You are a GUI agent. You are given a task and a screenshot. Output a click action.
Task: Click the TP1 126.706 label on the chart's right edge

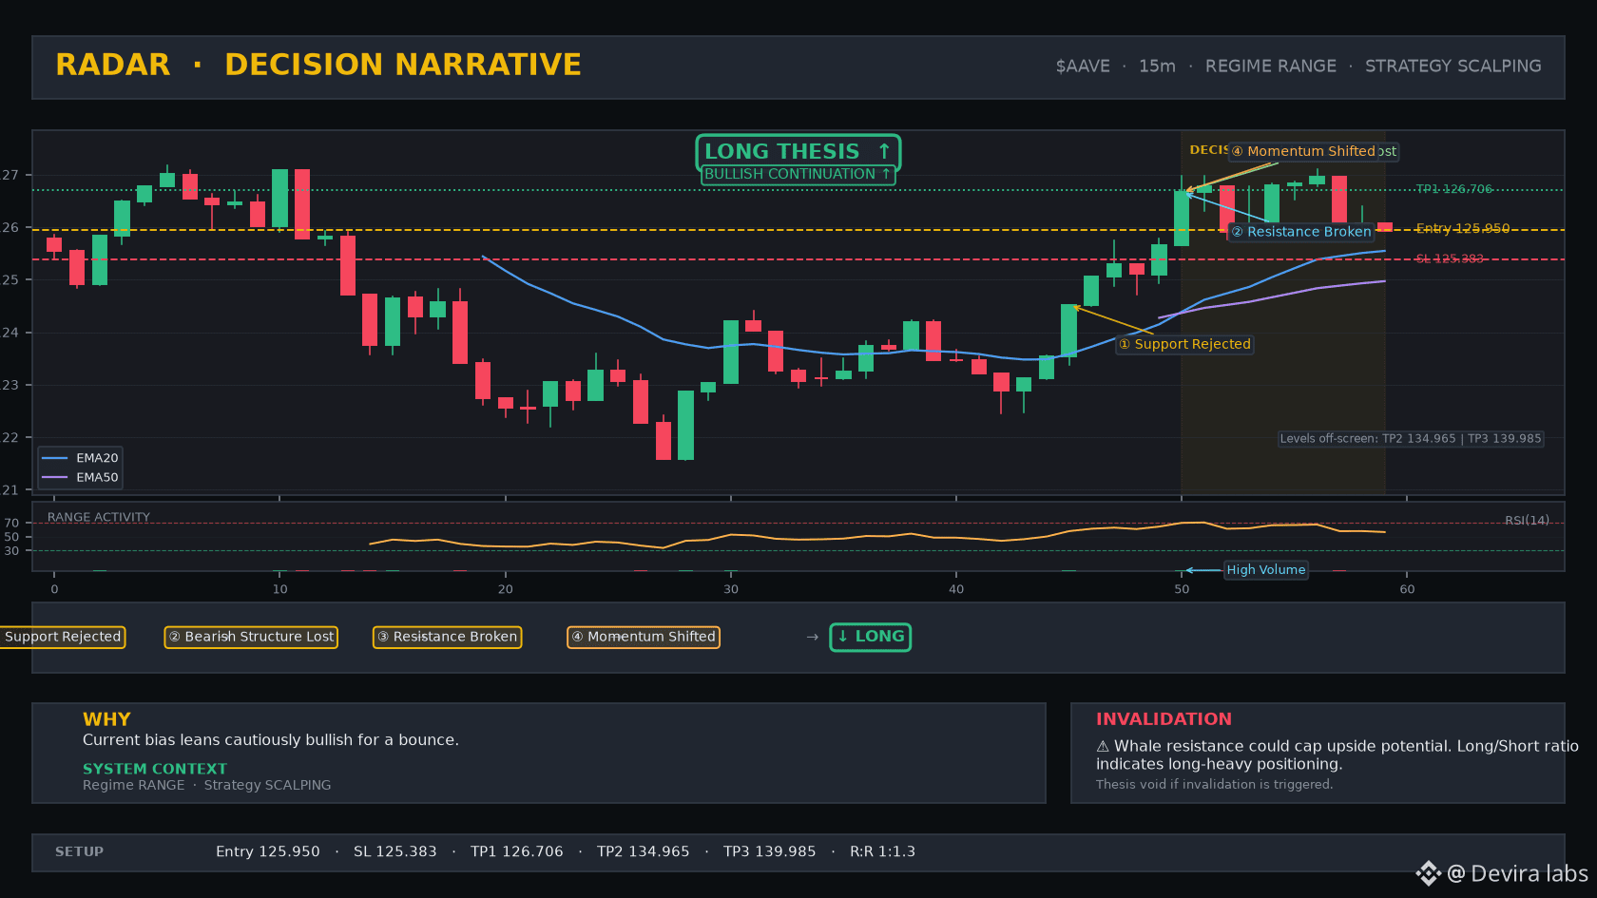pyautogui.click(x=1453, y=189)
